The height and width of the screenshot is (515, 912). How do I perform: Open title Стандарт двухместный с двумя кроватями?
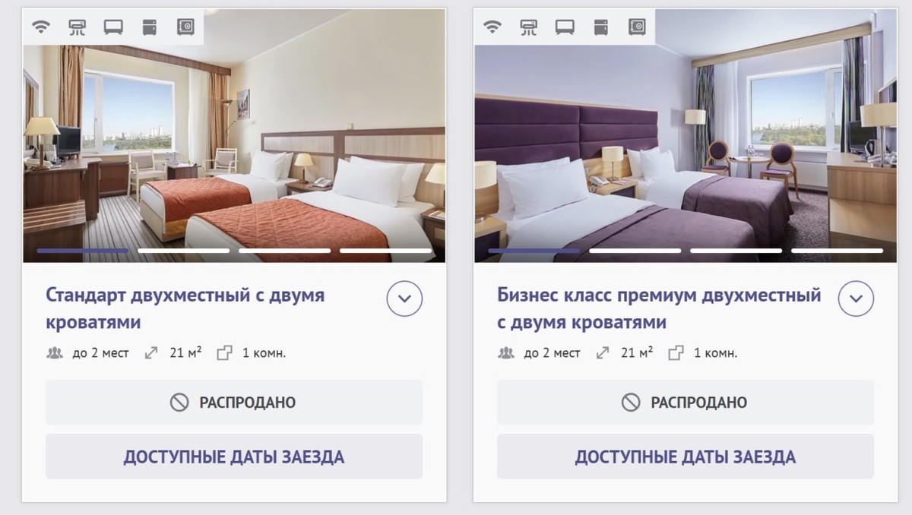(185, 308)
